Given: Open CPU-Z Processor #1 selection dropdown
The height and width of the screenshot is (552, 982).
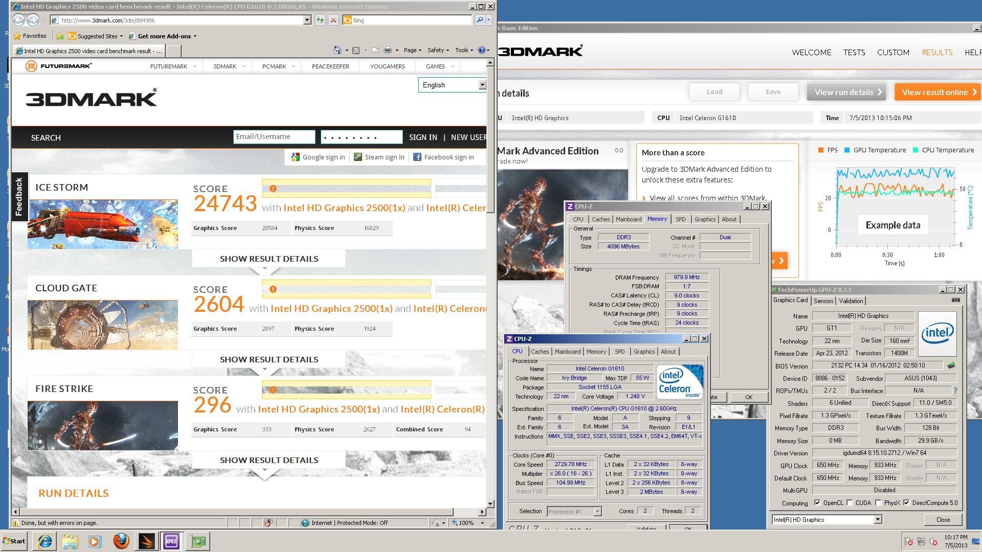Looking at the screenshot, I should [597, 511].
